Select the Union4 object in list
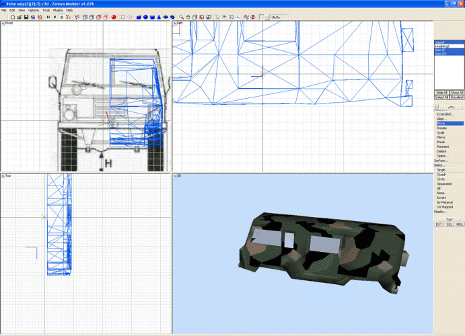 pyautogui.click(x=441, y=42)
